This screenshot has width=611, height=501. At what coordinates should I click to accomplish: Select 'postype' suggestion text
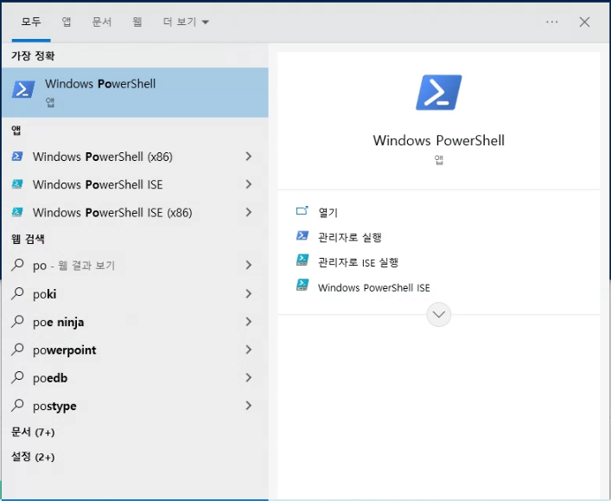click(54, 406)
